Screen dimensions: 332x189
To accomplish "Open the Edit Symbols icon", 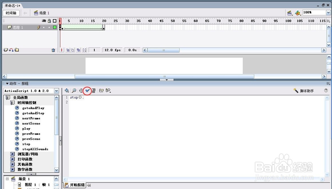I will coord(298,13).
